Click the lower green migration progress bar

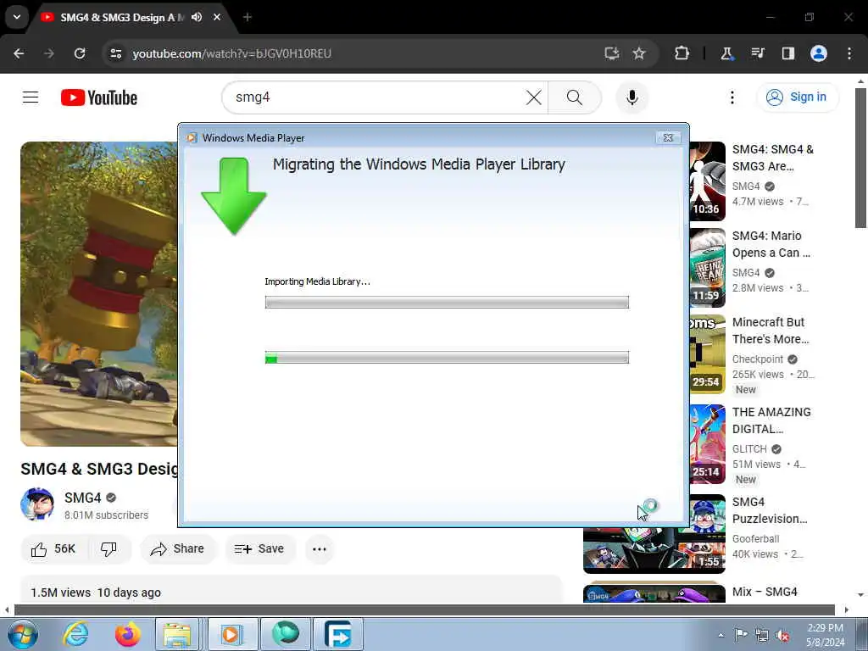[447, 358]
